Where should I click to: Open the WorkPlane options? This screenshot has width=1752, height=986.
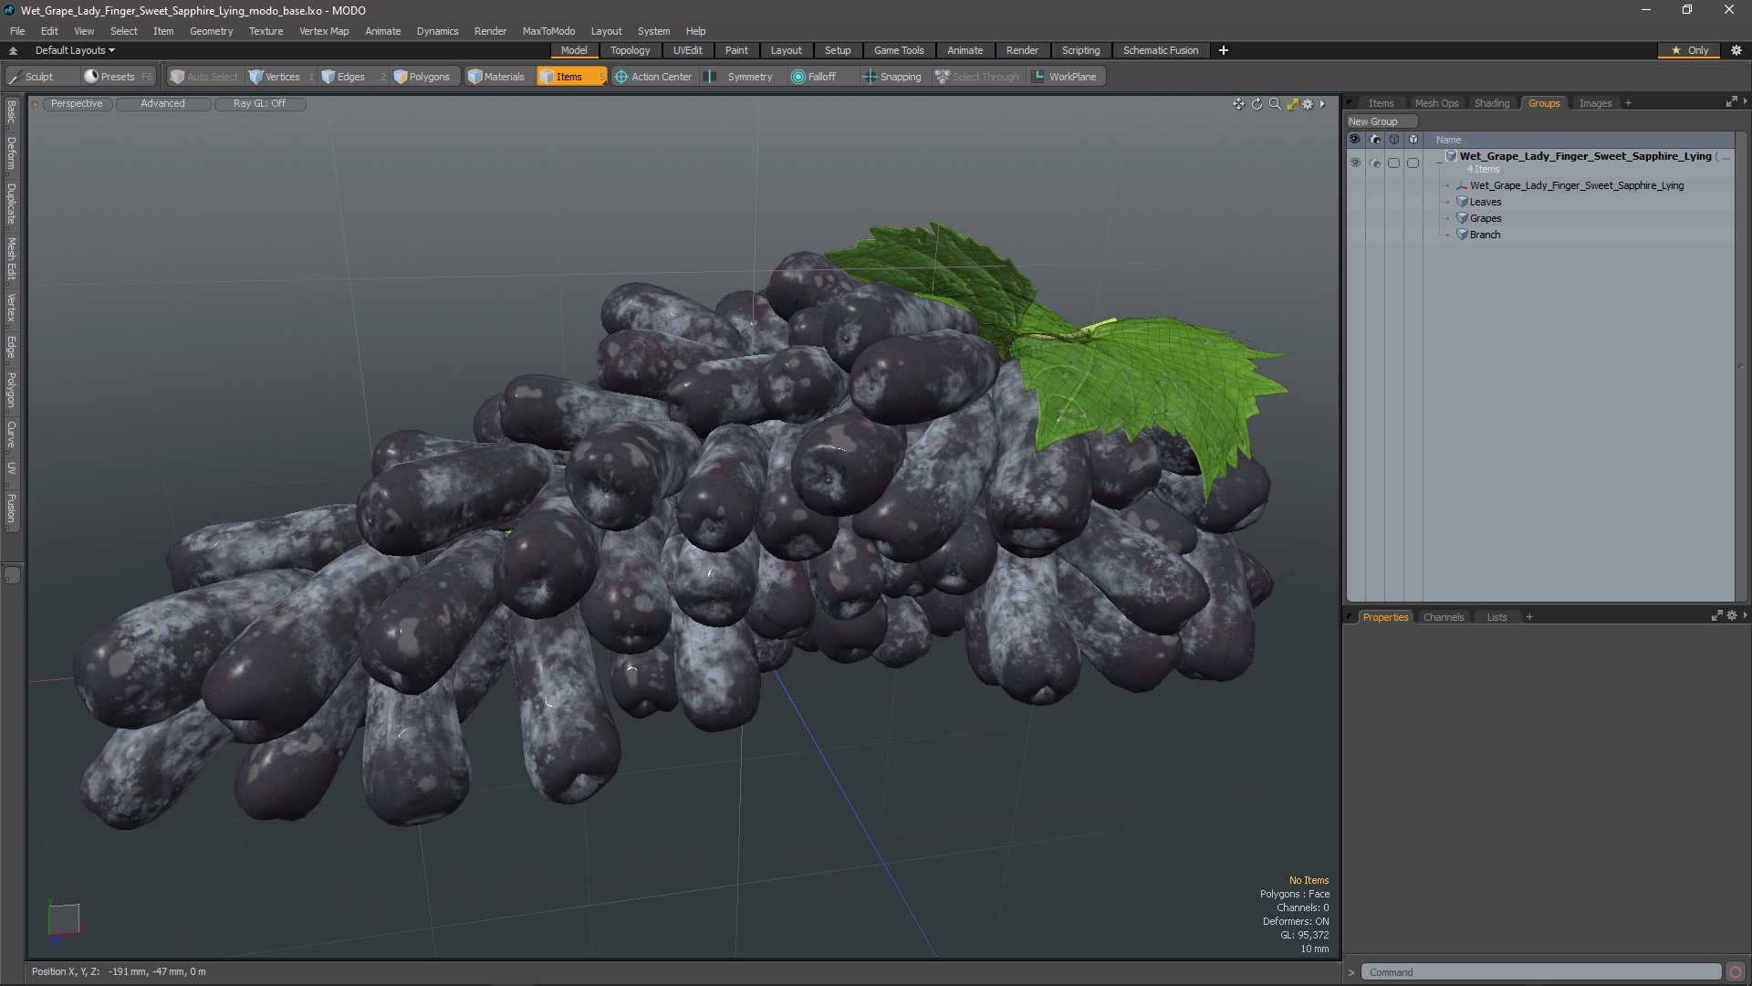click(x=1064, y=77)
